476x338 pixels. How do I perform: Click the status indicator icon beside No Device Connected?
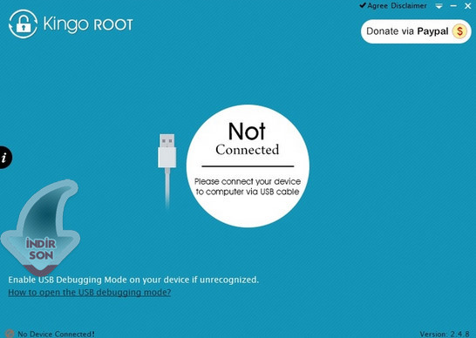coord(10,334)
